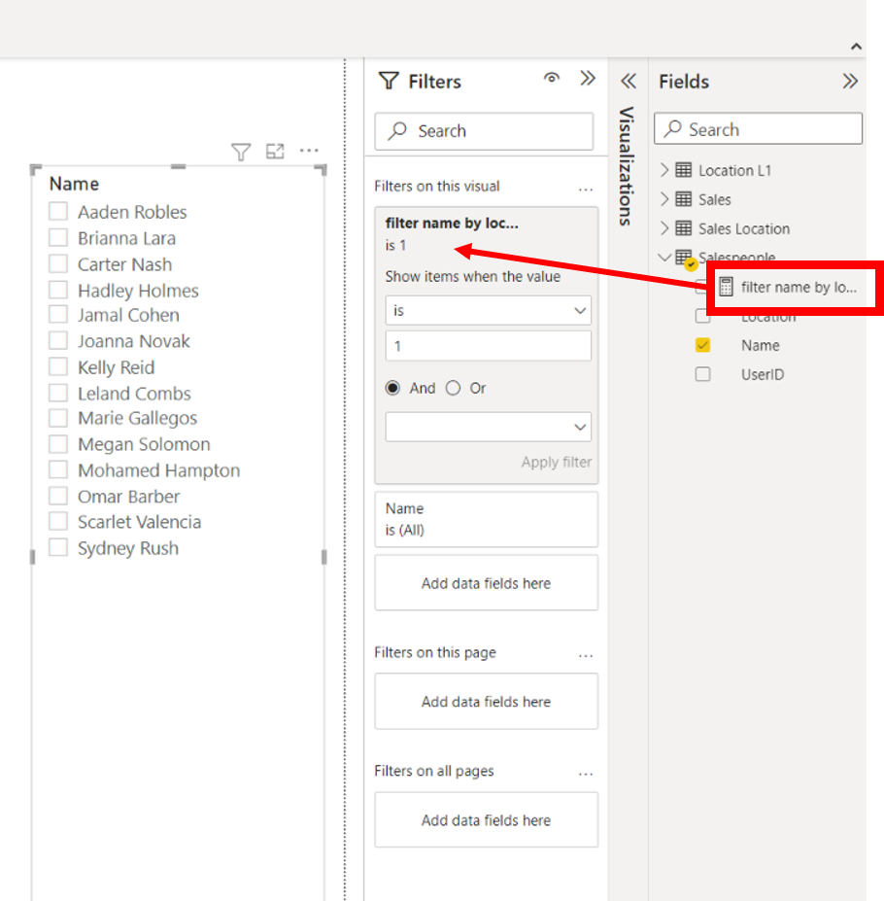Open the 'is' condition dropdown

[x=489, y=311]
